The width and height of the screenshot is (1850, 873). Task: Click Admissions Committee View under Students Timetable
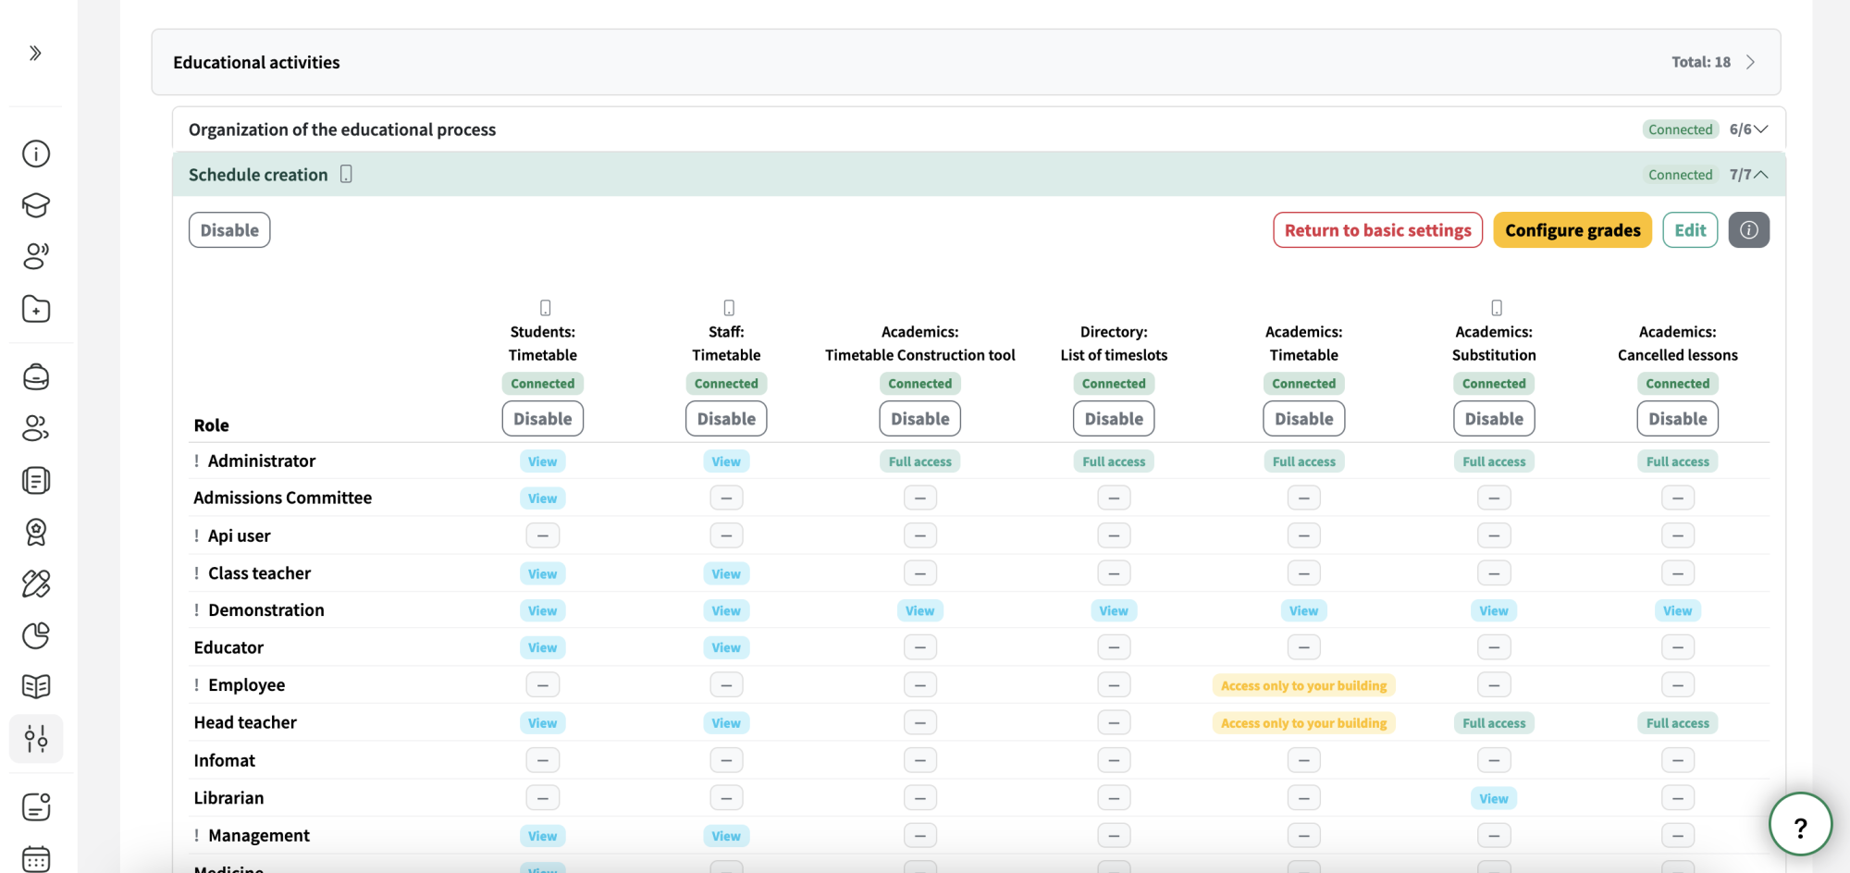coord(543,498)
